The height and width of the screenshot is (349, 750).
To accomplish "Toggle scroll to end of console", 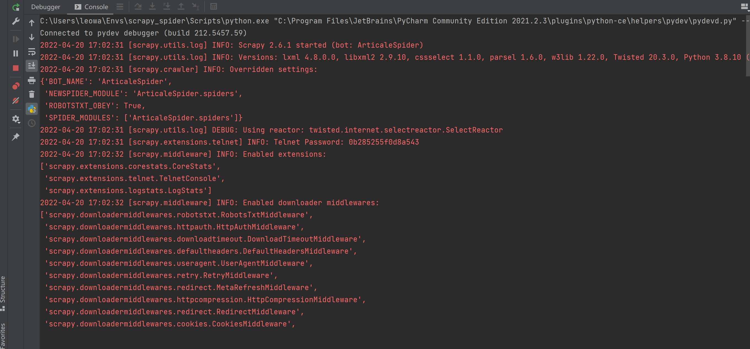I will pyautogui.click(x=31, y=66).
